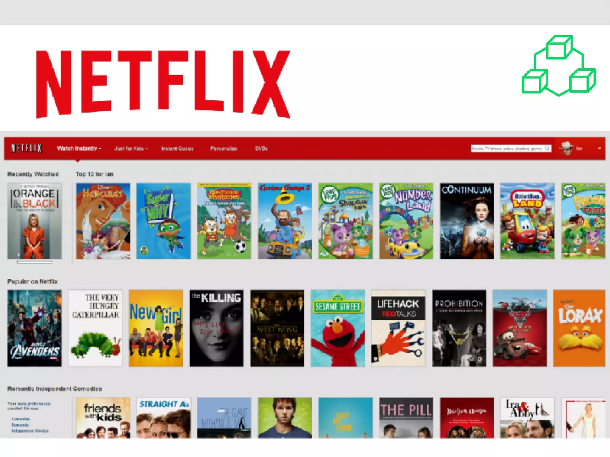Click the search magnifier icon
This screenshot has height=457, width=610.
[547, 148]
